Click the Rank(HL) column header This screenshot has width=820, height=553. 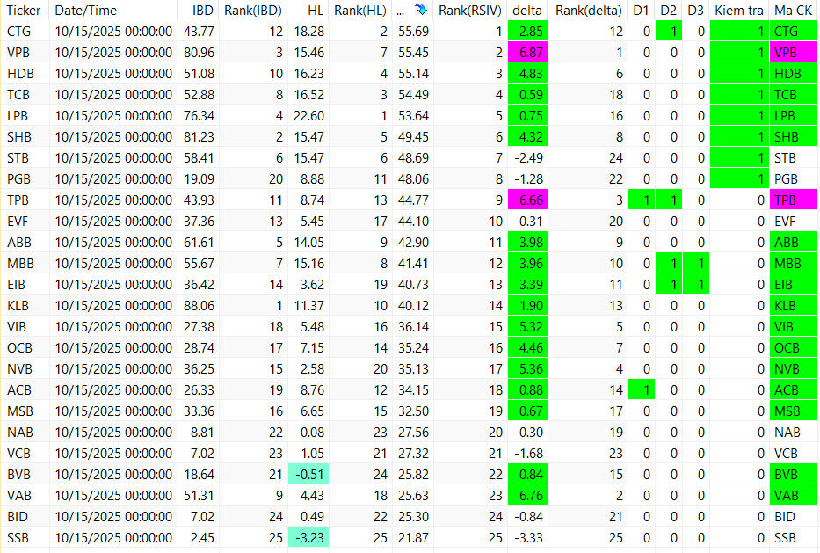(360, 11)
